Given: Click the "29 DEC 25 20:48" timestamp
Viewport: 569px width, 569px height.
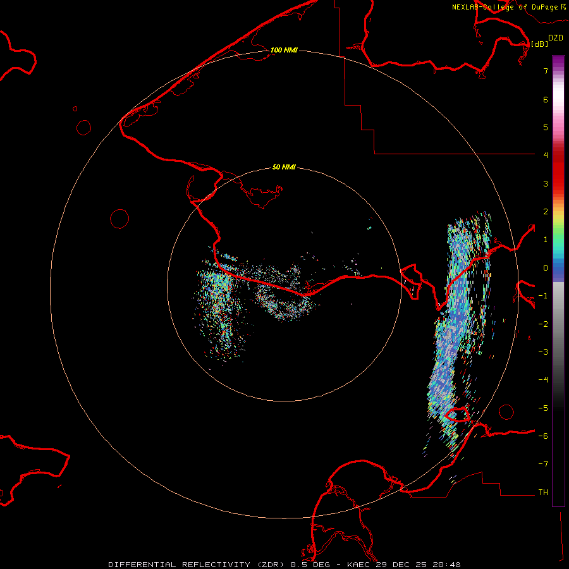Looking at the screenshot, I should 420,565.
